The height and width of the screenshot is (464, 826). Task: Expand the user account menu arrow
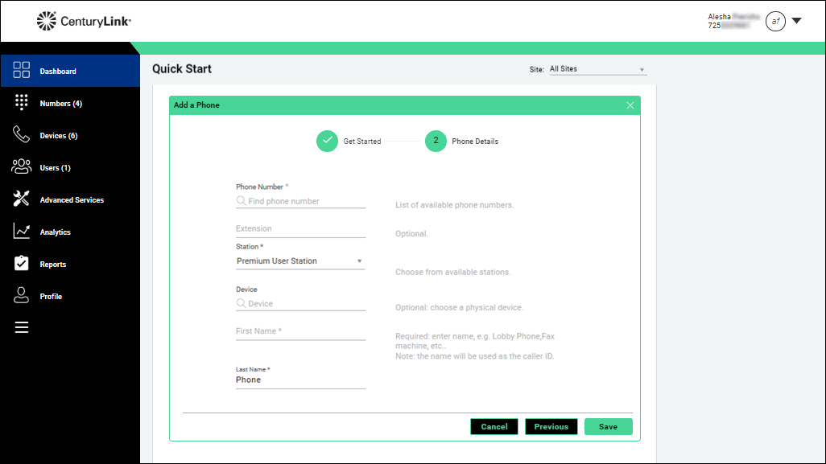point(796,21)
